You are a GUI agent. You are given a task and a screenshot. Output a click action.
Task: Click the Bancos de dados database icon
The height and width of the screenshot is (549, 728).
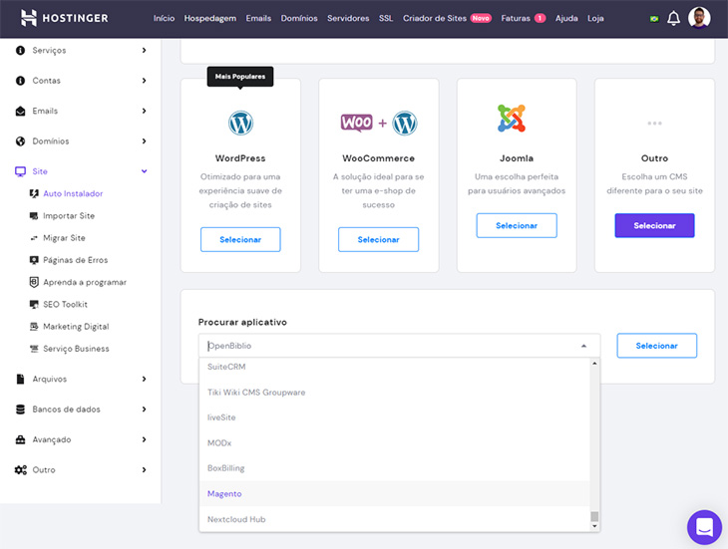[20, 410]
